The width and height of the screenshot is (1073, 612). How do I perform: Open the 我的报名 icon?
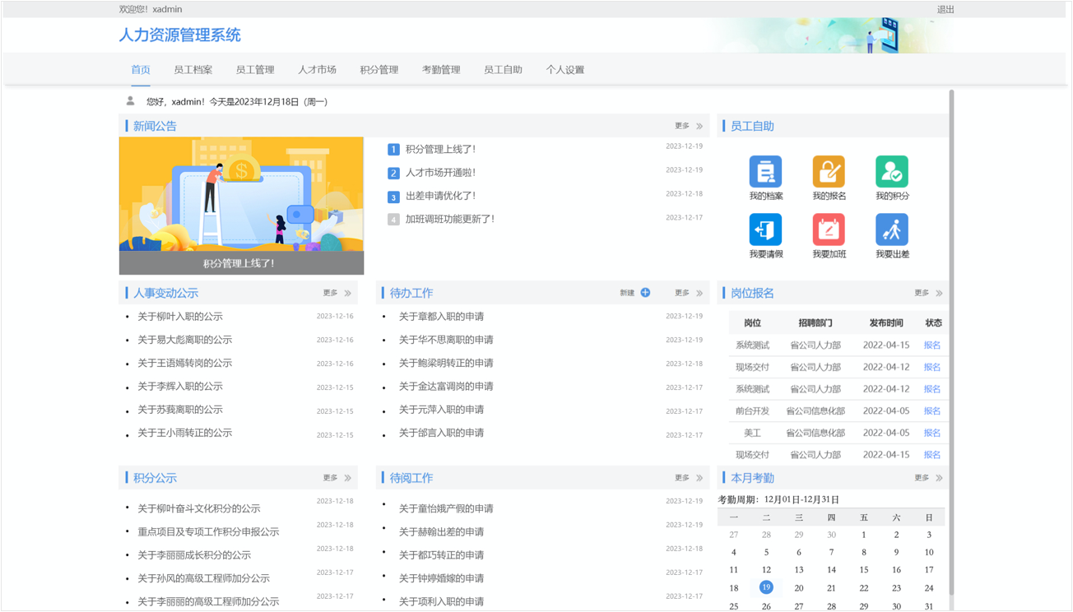click(829, 172)
